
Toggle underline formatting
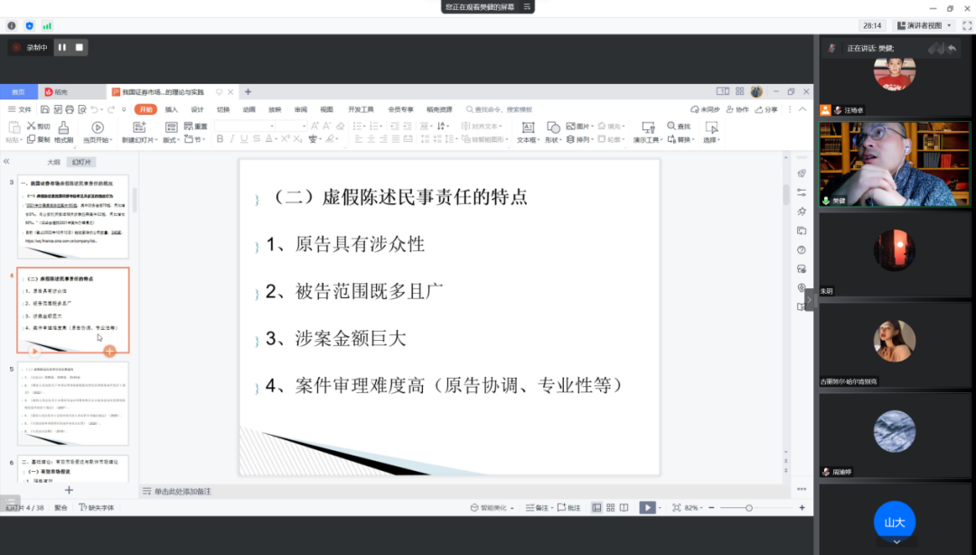click(x=244, y=139)
